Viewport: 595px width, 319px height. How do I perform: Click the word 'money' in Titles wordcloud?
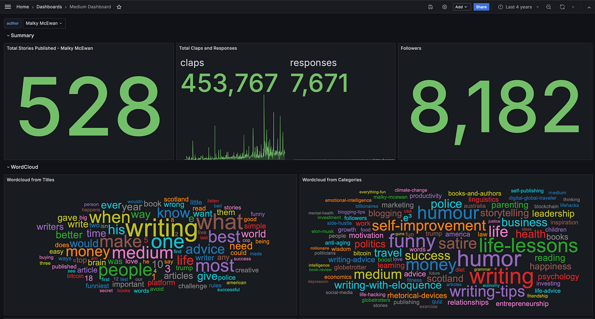[88, 252]
